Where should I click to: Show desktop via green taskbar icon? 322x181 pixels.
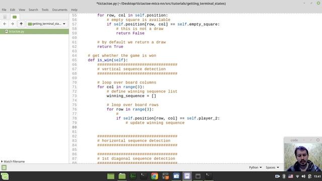pyautogui.click(x=111, y=176)
